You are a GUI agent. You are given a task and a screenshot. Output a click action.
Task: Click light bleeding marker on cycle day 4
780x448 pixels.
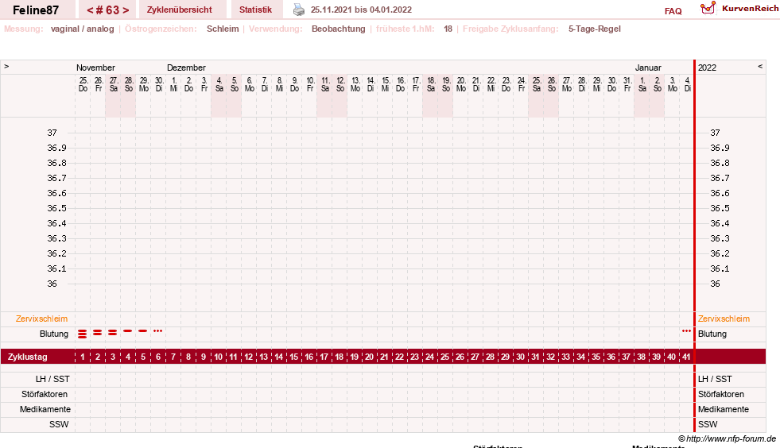pos(128,330)
